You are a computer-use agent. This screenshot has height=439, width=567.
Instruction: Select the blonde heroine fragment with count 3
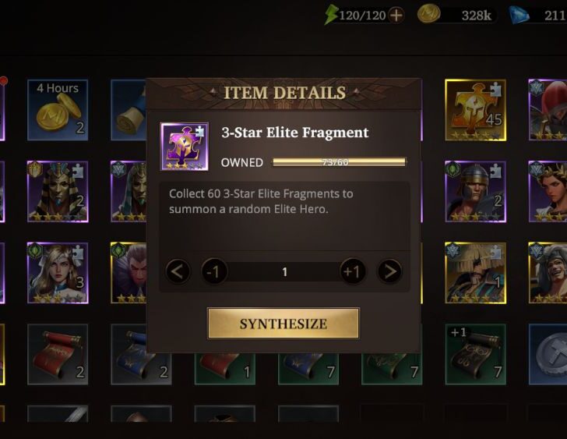point(58,273)
